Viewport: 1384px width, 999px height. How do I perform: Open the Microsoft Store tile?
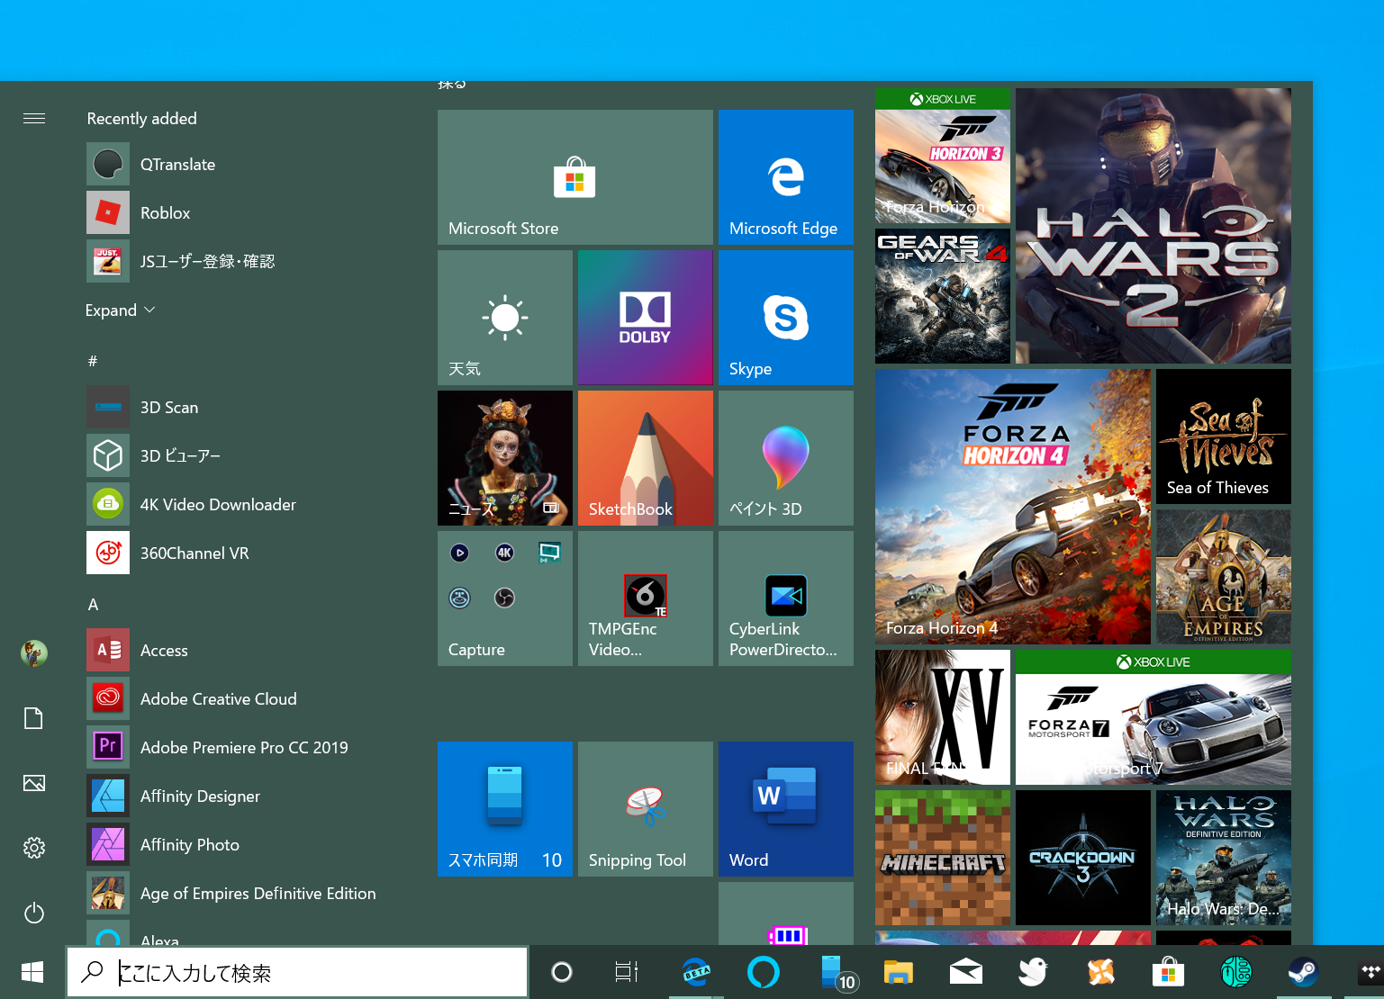pyautogui.click(x=575, y=177)
